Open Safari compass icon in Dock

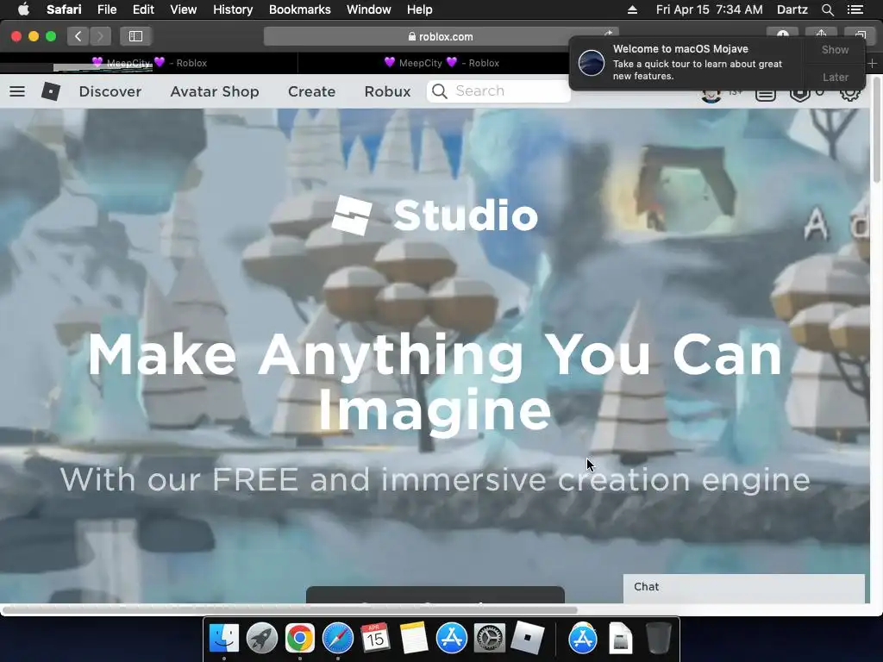tap(338, 638)
